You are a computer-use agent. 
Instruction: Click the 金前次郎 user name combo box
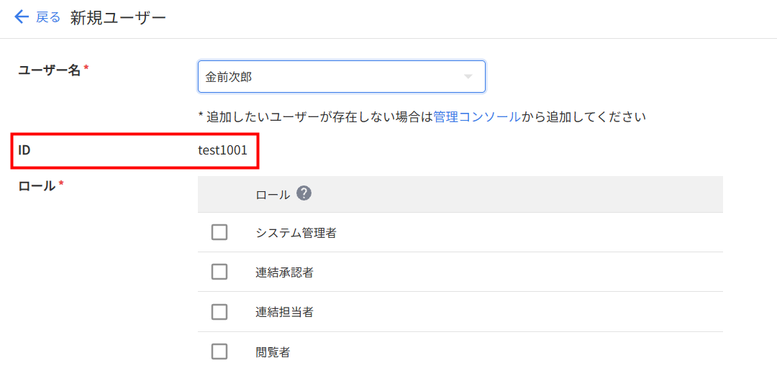[x=331, y=77]
